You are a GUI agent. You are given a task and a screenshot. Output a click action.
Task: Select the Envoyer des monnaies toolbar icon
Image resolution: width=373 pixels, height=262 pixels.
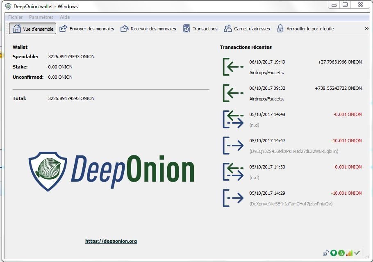point(64,28)
